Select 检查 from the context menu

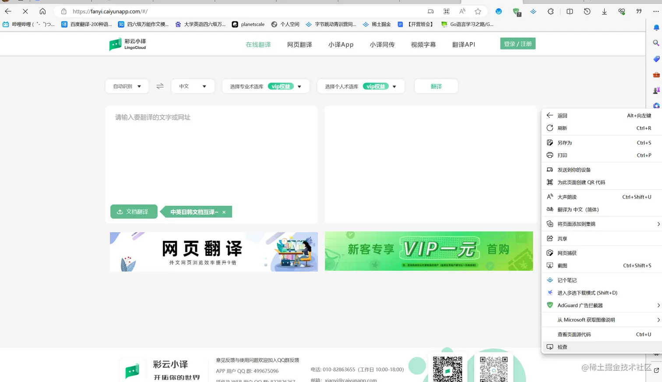(x=563, y=347)
